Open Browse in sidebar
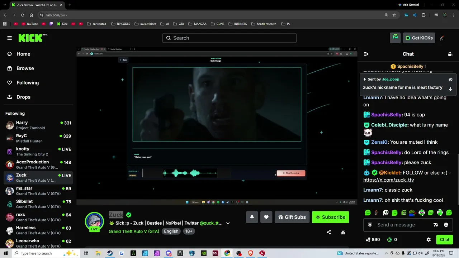Image resolution: width=459 pixels, height=258 pixels. 25,68
